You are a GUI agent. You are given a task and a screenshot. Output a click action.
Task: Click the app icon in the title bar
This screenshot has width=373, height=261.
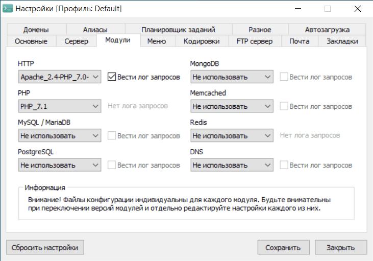(x=8, y=9)
